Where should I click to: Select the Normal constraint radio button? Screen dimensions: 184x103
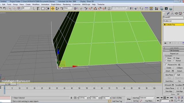click(x=174, y=61)
